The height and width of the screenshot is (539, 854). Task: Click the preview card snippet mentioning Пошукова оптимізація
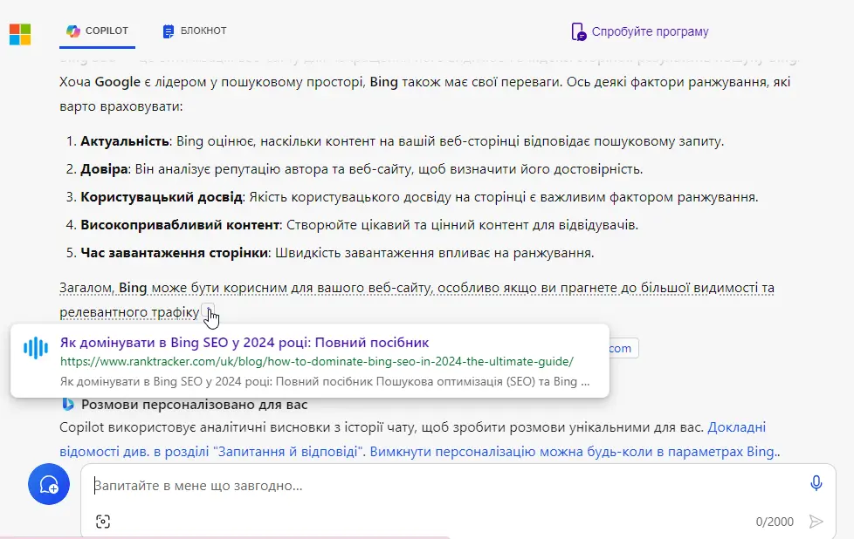[325, 382]
